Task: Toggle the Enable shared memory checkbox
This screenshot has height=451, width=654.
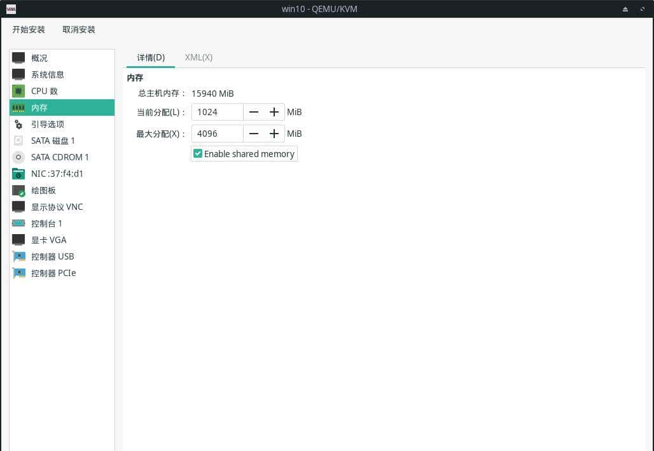Action: tap(198, 153)
